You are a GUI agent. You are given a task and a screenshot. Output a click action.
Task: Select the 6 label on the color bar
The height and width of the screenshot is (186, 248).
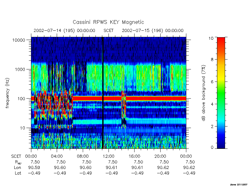[212, 82]
